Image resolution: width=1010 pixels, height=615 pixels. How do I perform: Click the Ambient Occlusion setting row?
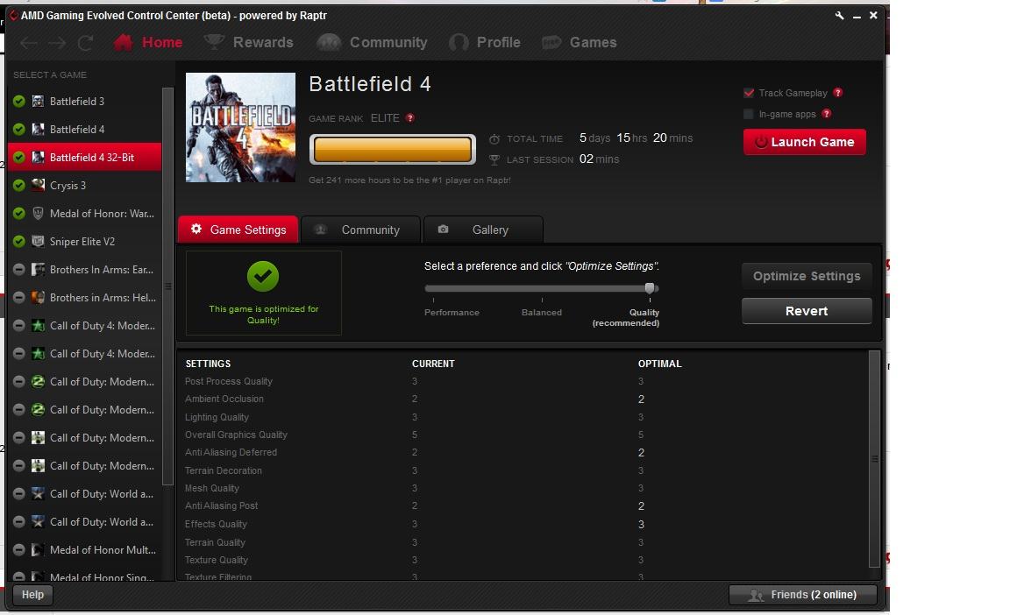click(523, 399)
